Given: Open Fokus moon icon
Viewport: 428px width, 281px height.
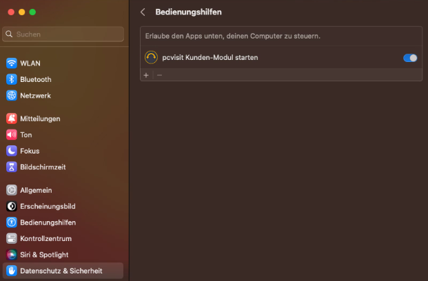Looking at the screenshot, I should click(x=12, y=151).
